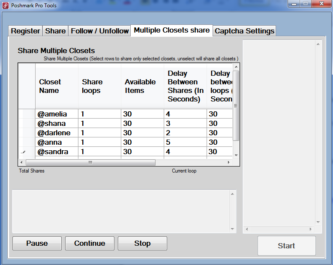
Task: Click the bottom log box scroll up arrow
Action: tap(232, 194)
